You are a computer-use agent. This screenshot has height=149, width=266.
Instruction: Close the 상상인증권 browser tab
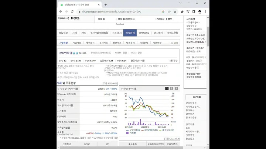click(x=99, y=5)
